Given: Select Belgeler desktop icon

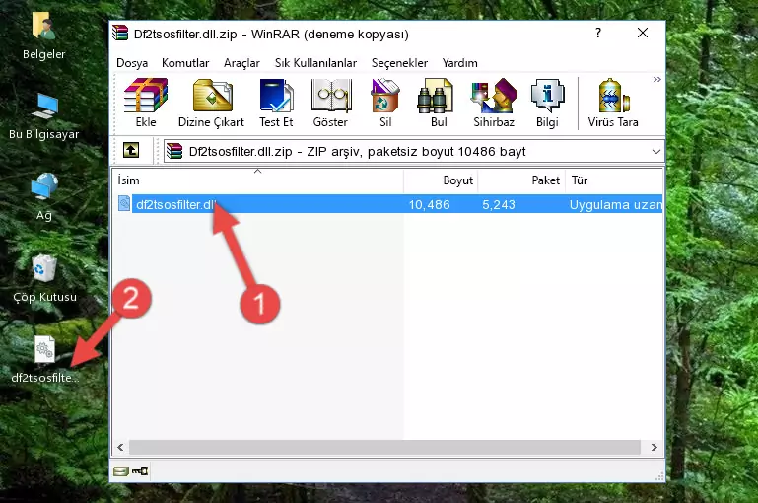Looking at the screenshot, I should coord(44,36).
